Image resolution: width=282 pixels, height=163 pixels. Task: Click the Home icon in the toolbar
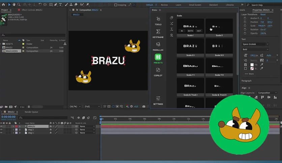point(3,5)
